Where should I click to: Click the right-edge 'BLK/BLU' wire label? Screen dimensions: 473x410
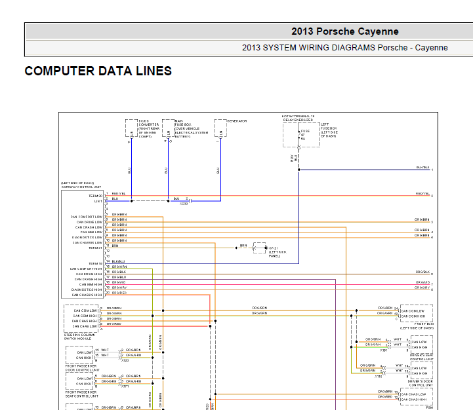(422, 168)
